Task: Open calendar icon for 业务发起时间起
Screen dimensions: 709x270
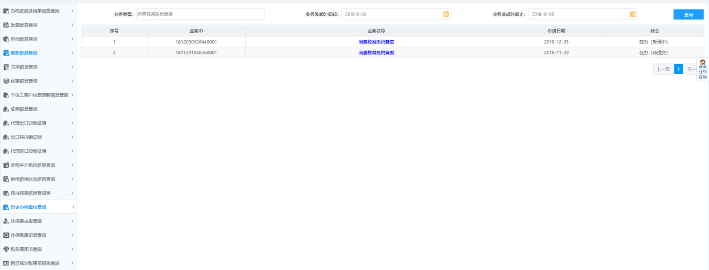Action: [446, 14]
